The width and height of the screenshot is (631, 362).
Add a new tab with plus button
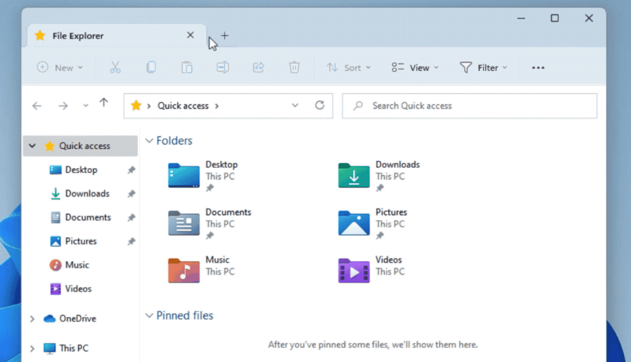pos(224,36)
